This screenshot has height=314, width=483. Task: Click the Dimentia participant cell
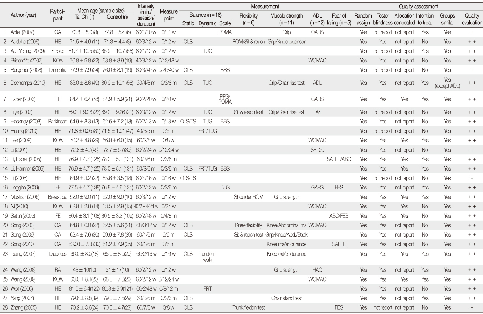tap(57, 70)
